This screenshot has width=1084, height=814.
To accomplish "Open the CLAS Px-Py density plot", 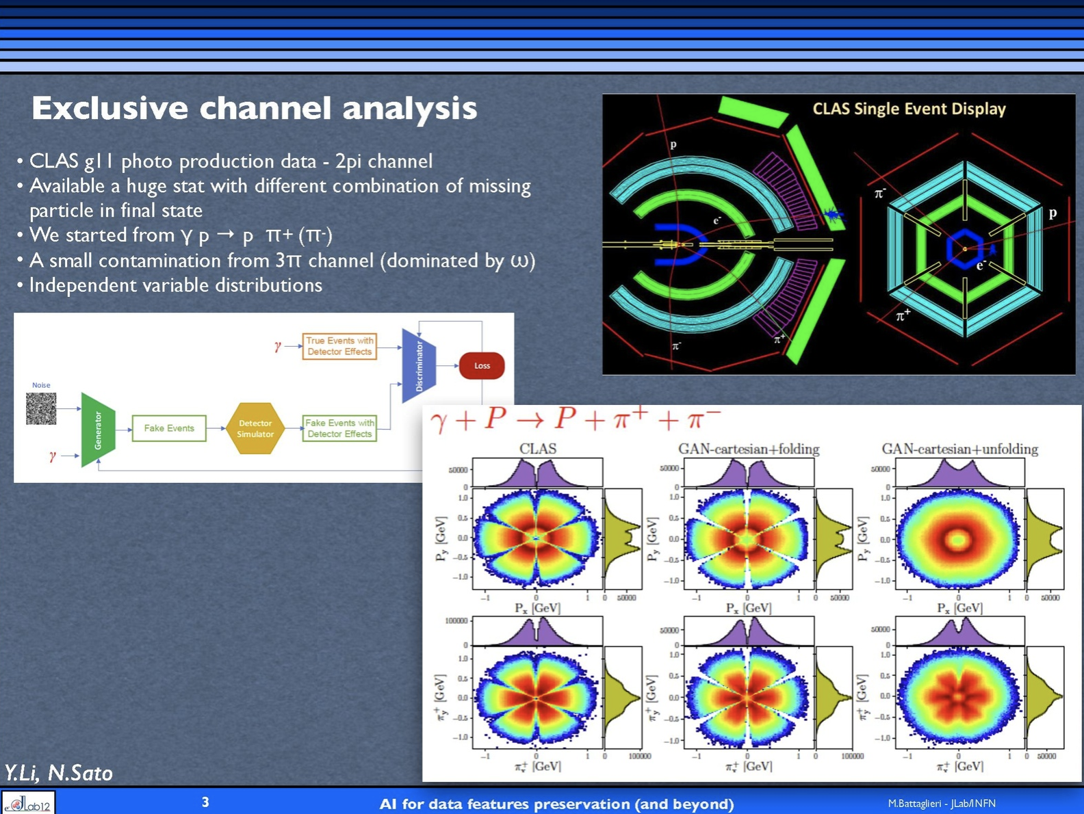I will (x=537, y=538).
